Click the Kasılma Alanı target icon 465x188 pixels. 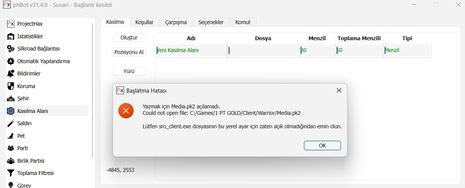click(x=11, y=111)
